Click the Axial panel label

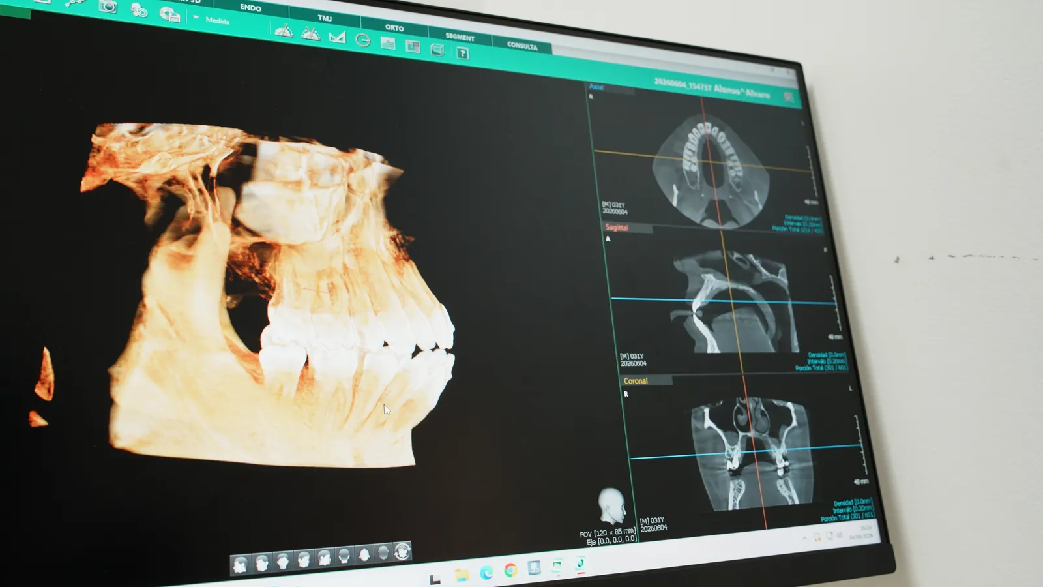596,87
